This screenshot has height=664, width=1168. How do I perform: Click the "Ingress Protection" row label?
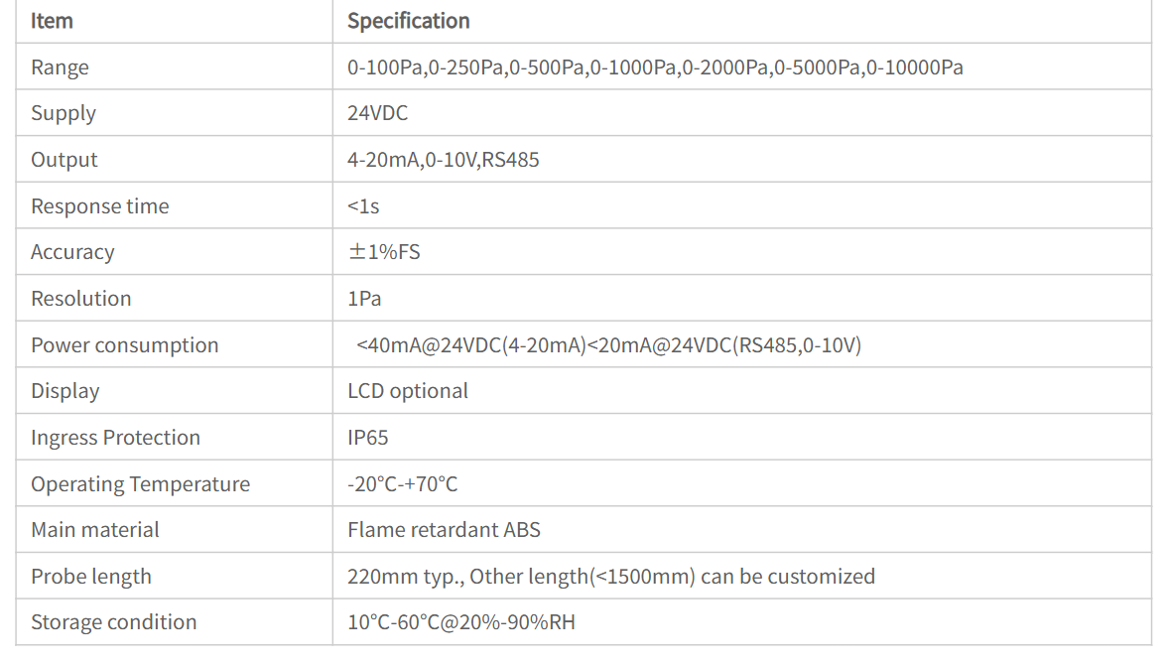coord(115,438)
